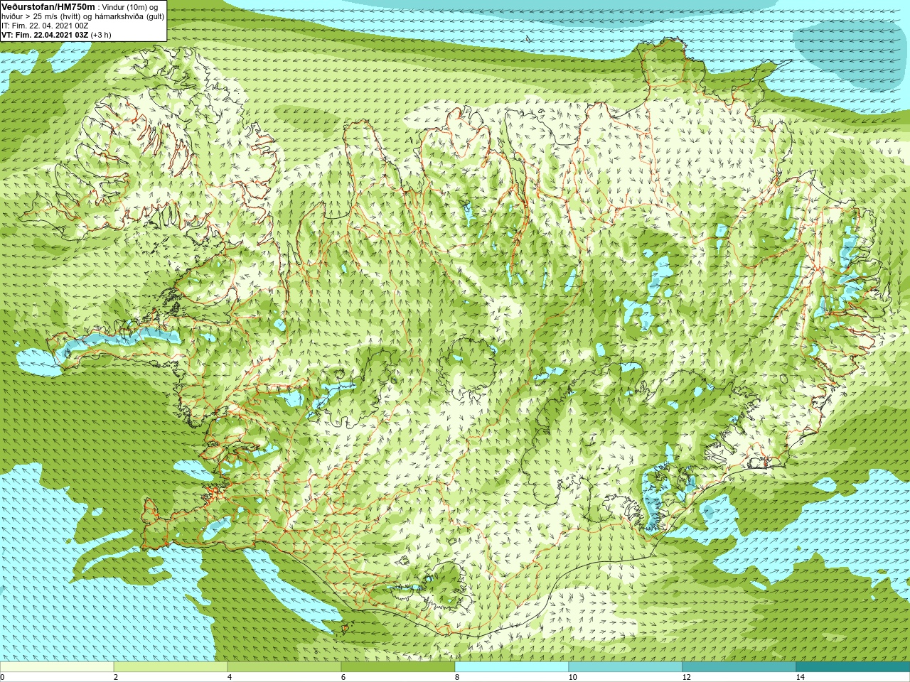Click the legend label '8'
The image size is (910, 682).
(456, 677)
